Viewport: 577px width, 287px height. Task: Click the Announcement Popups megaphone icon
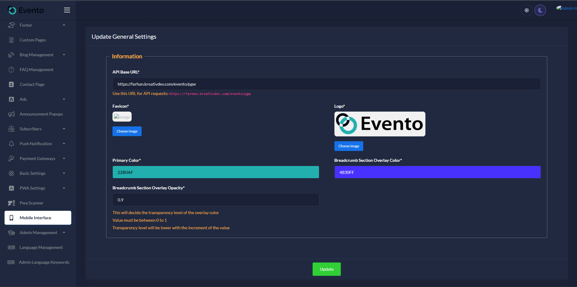(12, 114)
